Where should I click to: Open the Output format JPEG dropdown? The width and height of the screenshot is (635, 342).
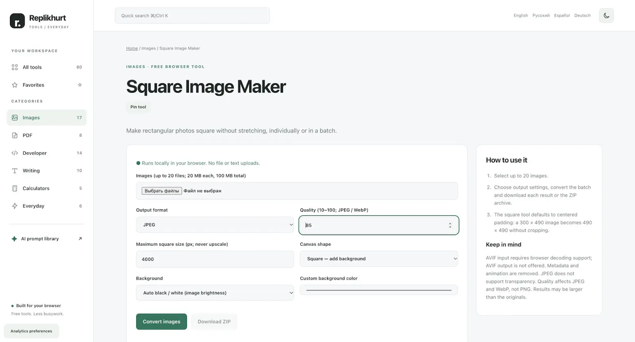(215, 225)
